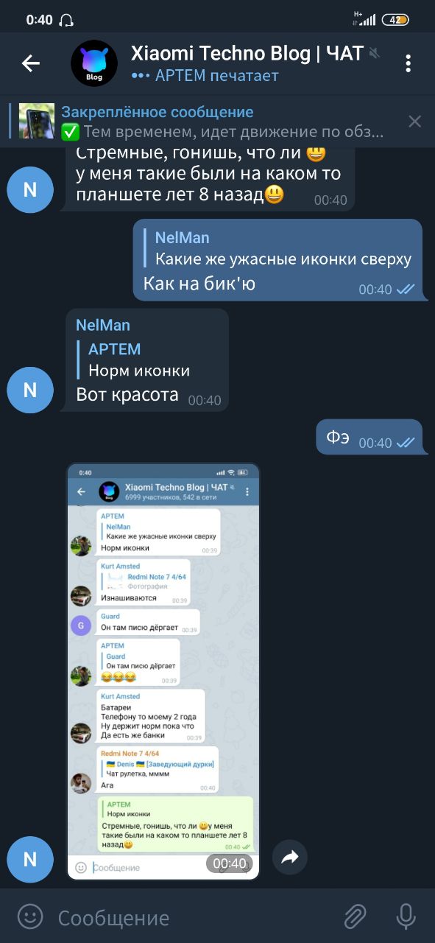Image resolution: width=435 pixels, height=943 pixels.
Task: Tap NelMan avatar beside the screenshot
Action: coord(30,859)
